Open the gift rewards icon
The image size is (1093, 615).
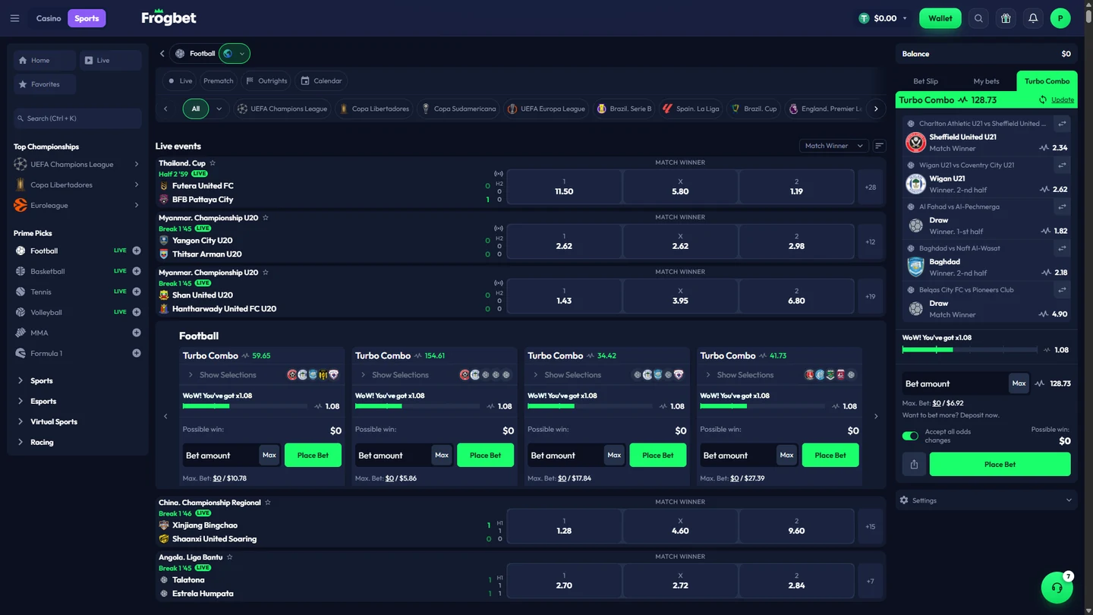[x=1006, y=18]
